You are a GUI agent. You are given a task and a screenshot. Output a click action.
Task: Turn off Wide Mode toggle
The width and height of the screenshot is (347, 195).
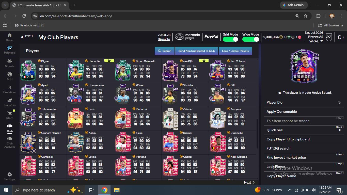pos(250,39)
